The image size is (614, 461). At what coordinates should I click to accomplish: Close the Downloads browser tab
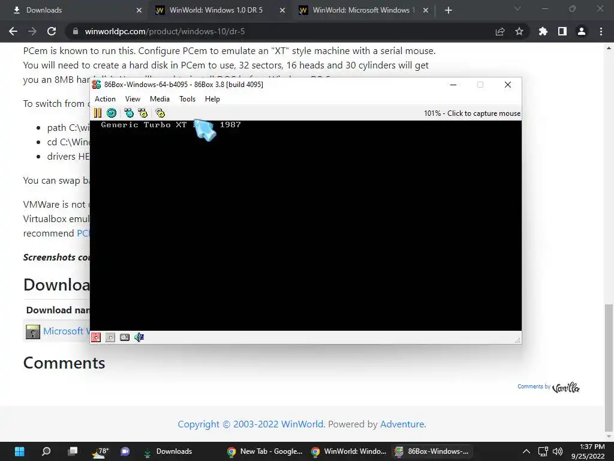click(x=139, y=11)
